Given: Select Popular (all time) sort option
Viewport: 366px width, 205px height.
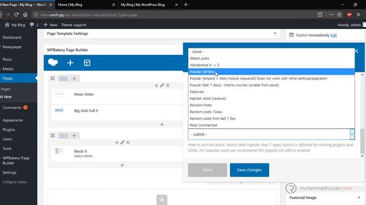Looking at the screenshot, I should [x=271, y=72].
